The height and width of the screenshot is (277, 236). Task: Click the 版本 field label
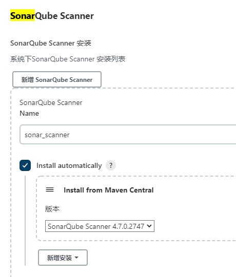52,209
